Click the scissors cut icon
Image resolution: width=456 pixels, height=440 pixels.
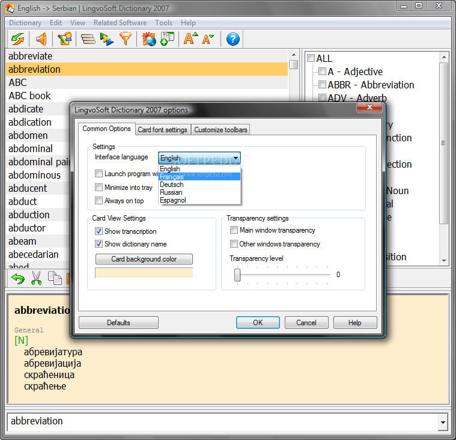point(36,278)
